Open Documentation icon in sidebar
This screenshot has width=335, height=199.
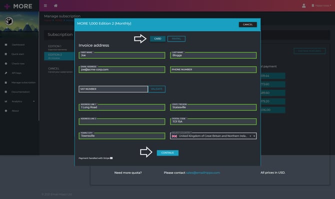[6, 92]
